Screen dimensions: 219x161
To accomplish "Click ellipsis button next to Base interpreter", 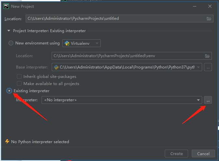I will [x=208, y=67].
